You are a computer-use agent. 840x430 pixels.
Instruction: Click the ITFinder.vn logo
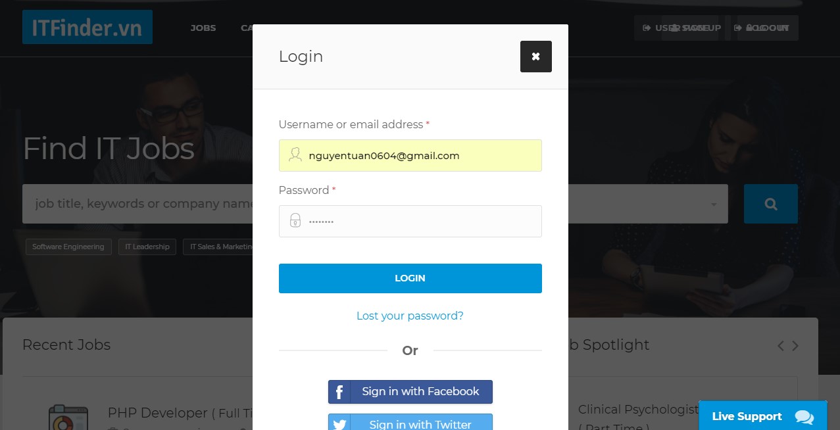pyautogui.click(x=87, y=27)
